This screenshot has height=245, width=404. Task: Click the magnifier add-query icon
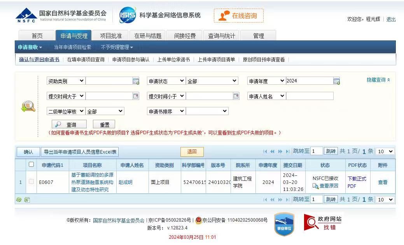28,106
